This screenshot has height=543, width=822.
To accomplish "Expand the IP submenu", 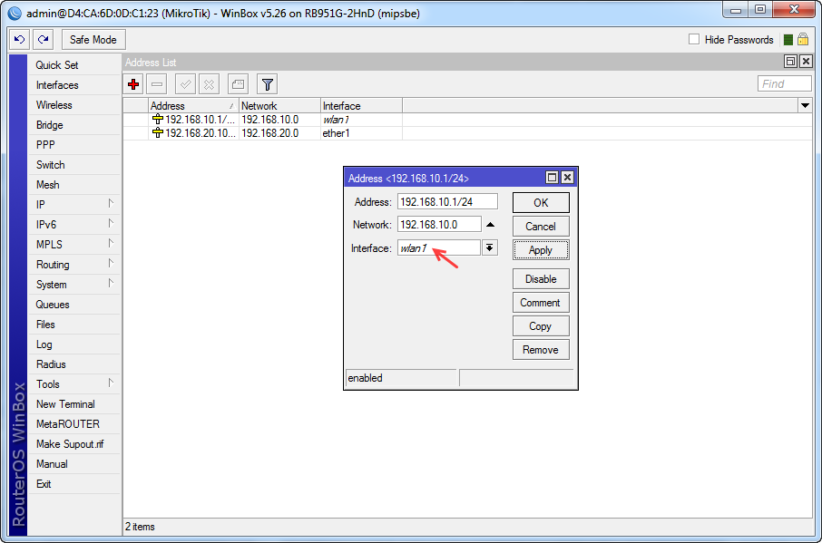I will 111,203.
